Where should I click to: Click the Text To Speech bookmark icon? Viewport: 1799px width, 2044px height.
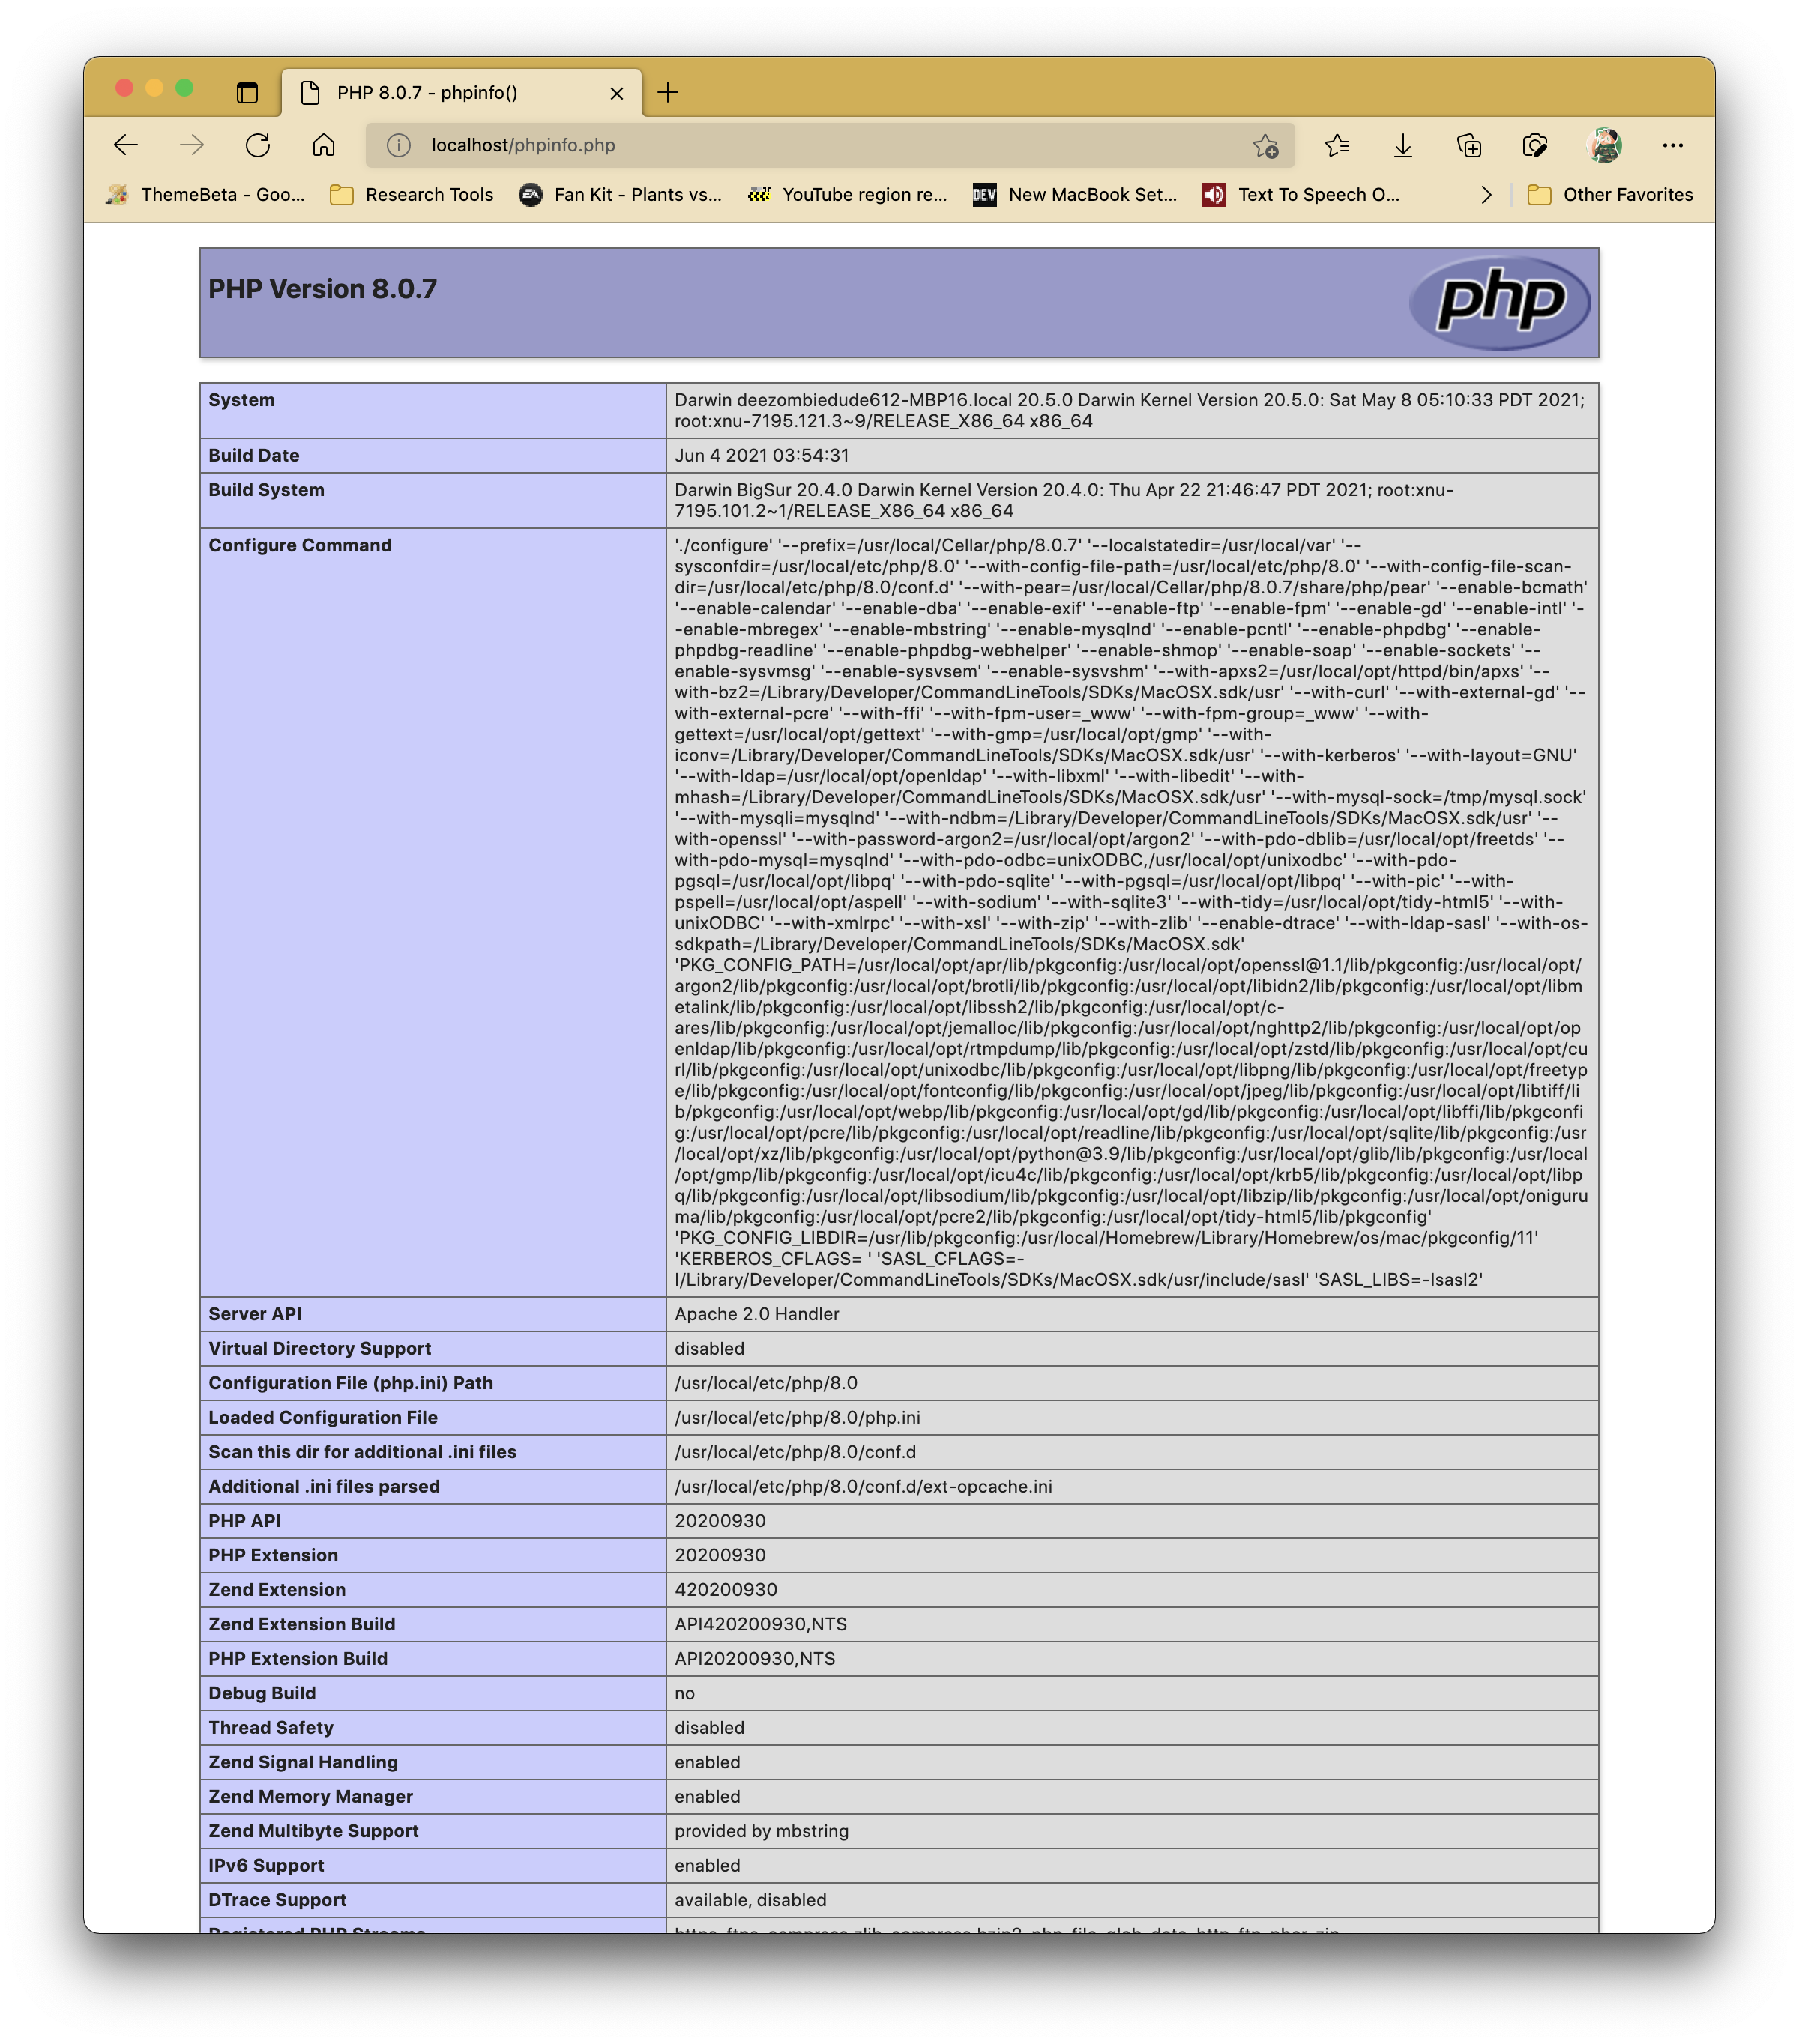pos(1215,193)
